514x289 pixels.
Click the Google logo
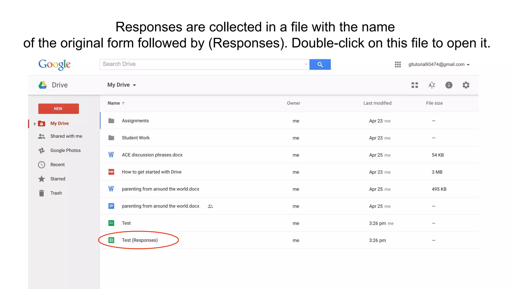(54, 65)
